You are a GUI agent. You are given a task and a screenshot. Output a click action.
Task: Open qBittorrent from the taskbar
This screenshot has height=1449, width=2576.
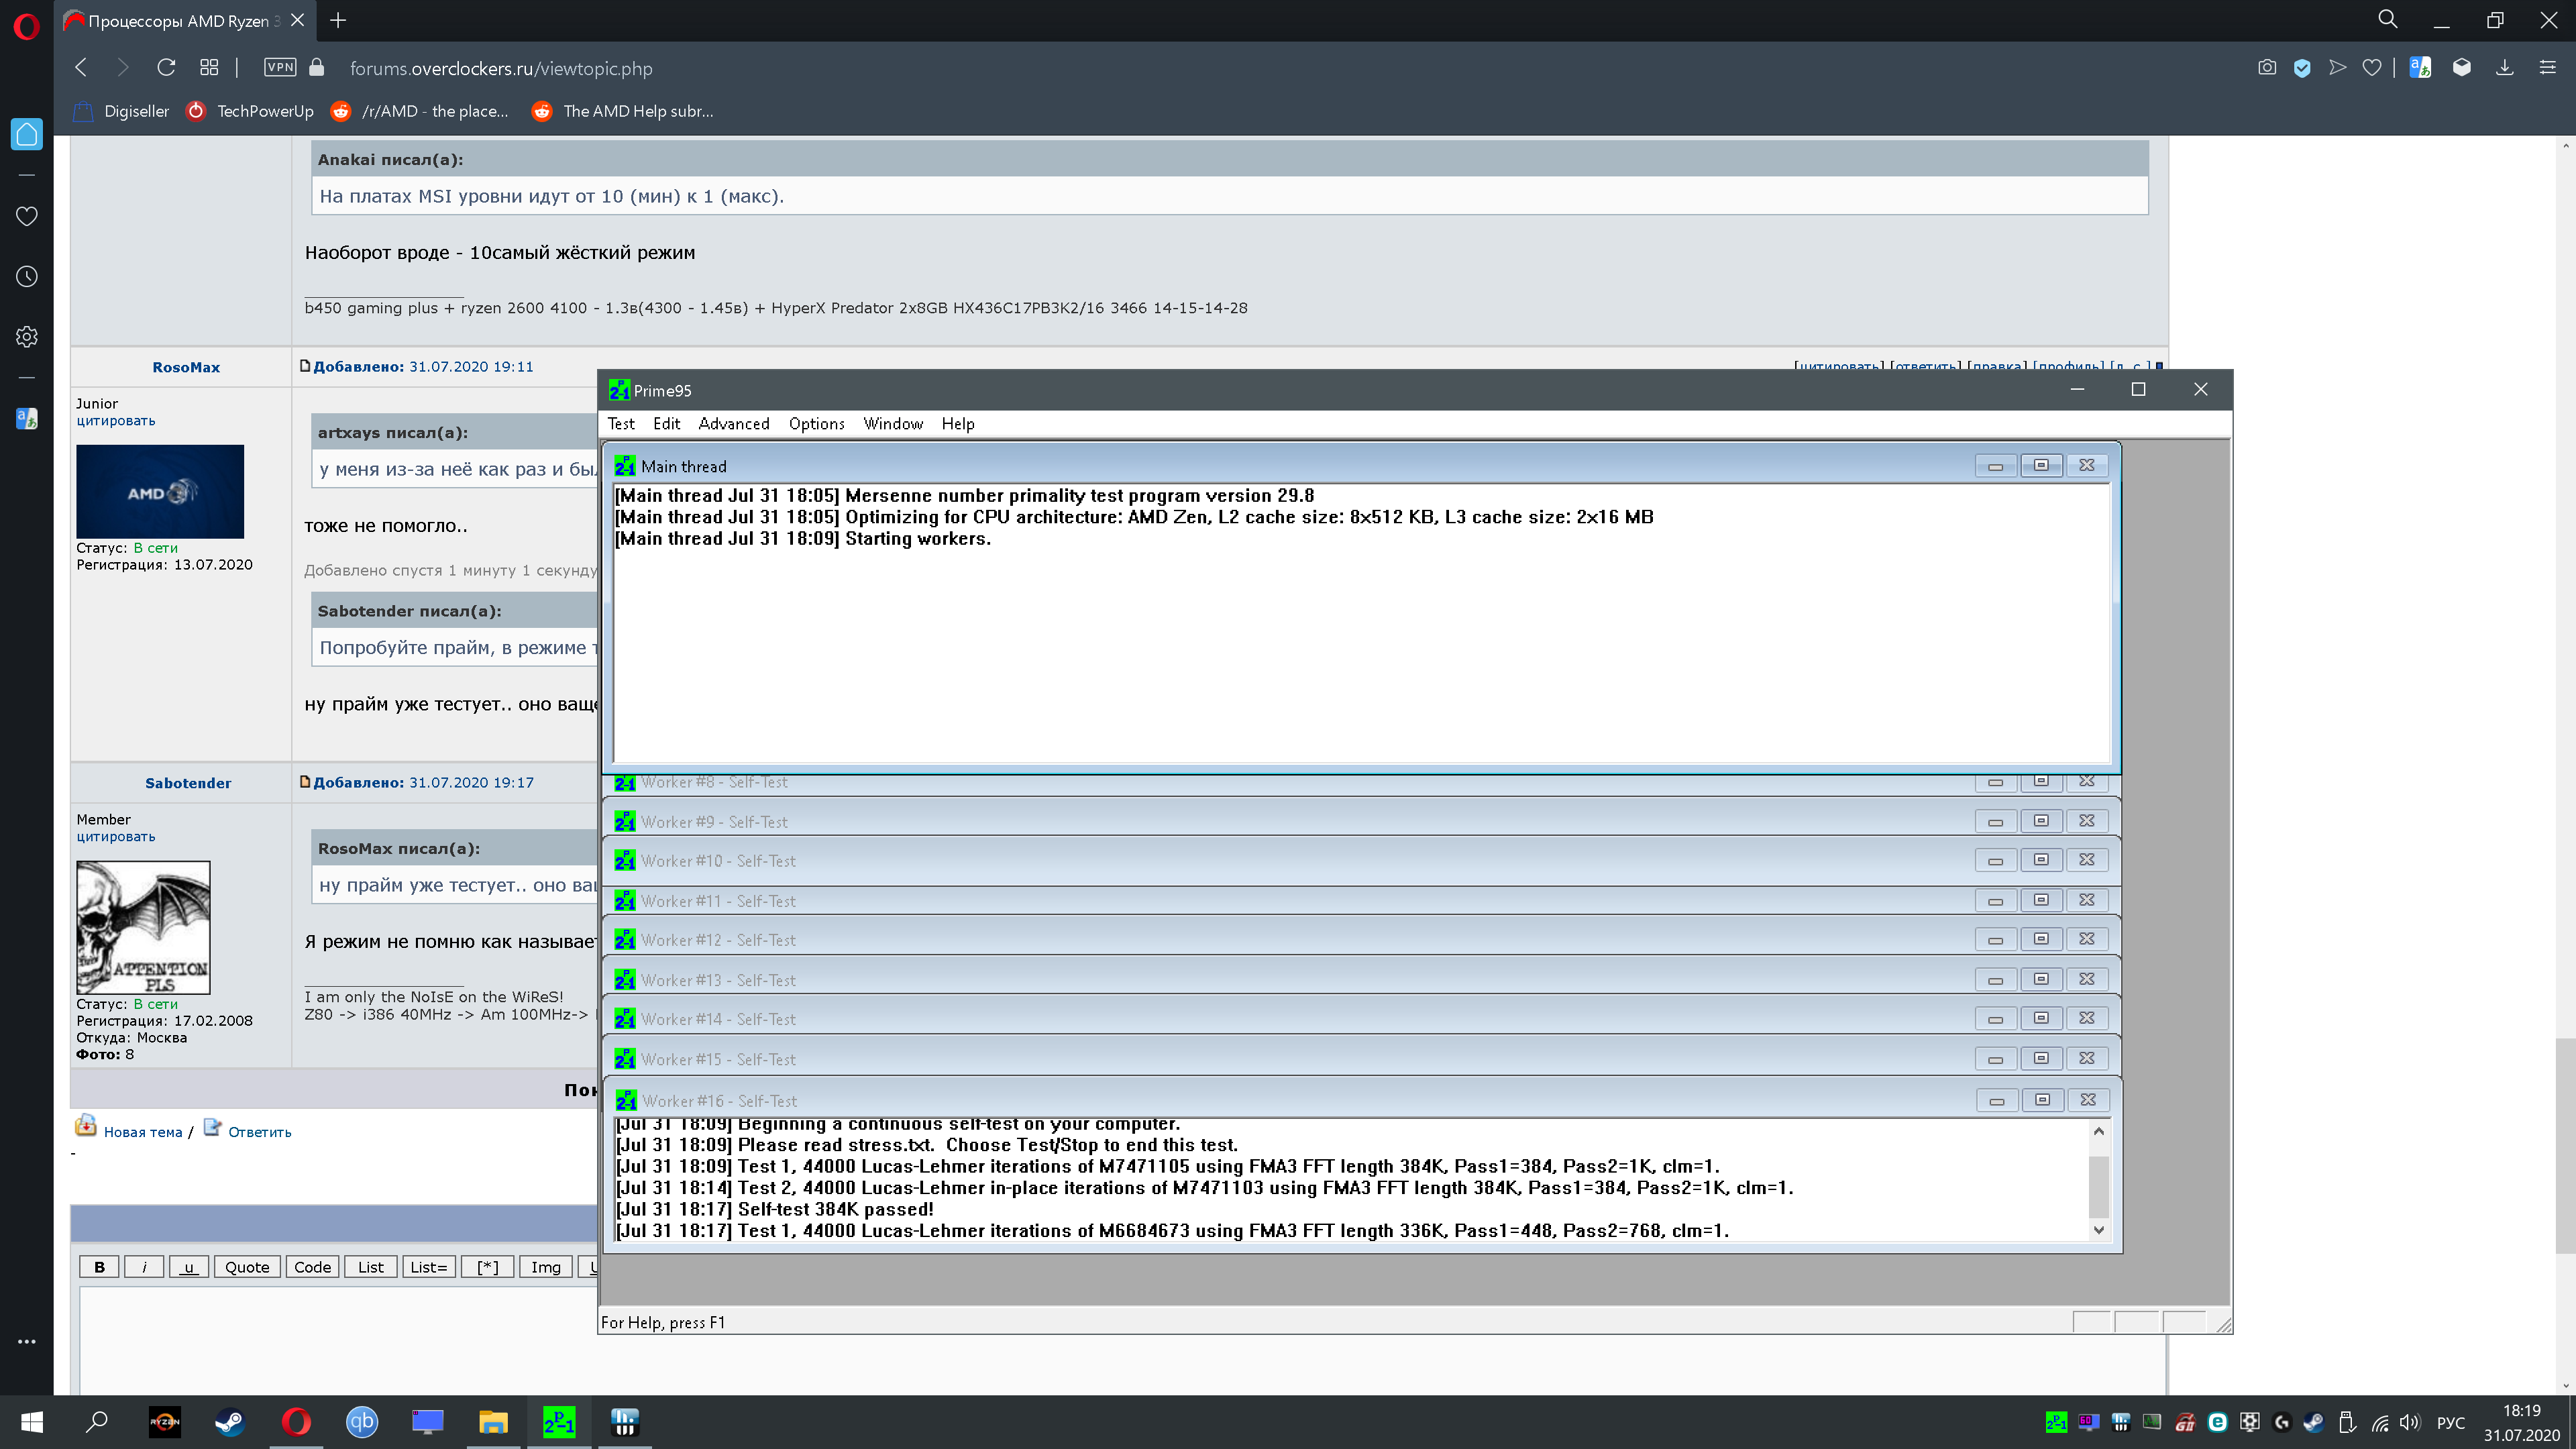pos(362,1421)
